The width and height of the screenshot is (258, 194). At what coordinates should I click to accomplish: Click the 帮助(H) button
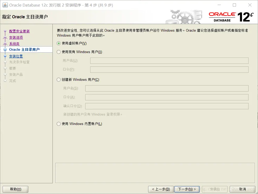(x=15, y=189)
